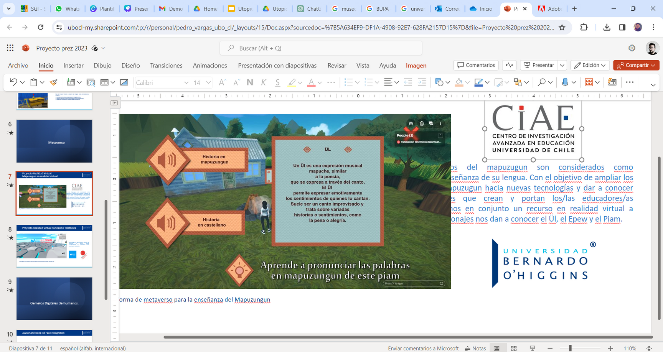Switch to the Transiciones tab

tap(166, 66)
